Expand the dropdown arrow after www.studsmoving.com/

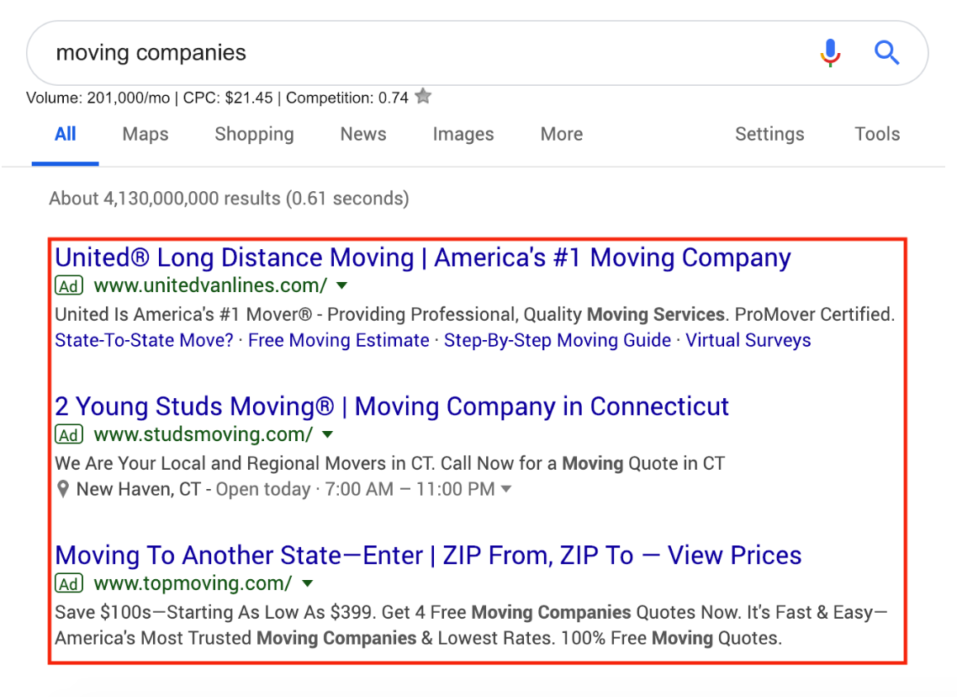328,434
